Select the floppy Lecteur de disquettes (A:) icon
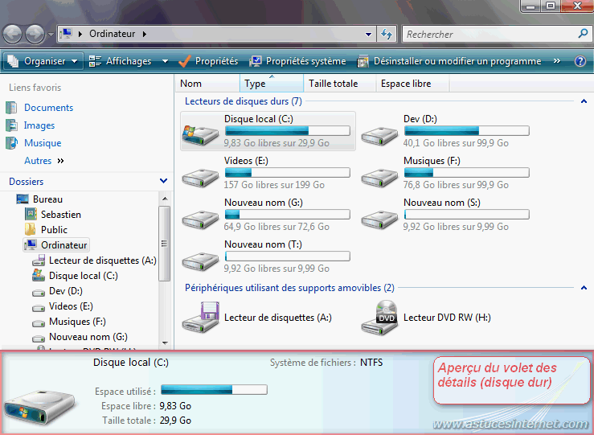The width and height of the screenshot is (594, 435). click(201, 317)
